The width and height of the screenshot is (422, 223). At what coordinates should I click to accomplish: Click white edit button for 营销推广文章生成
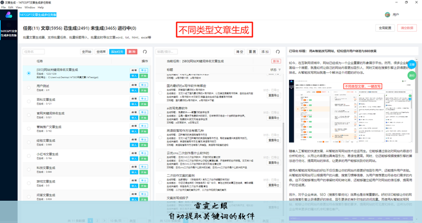[x=134, y=126]
